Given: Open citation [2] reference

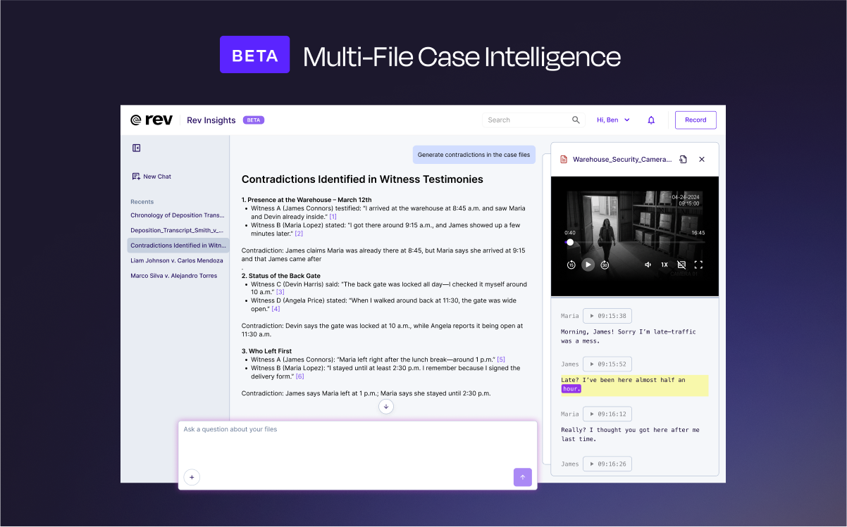Looking at the screenshot, I should point(299,234).
